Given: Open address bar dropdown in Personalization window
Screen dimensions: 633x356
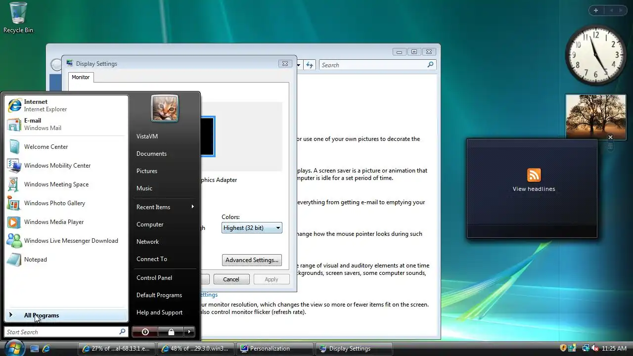Looking at the screenshot, I should [x=299, y=65].
